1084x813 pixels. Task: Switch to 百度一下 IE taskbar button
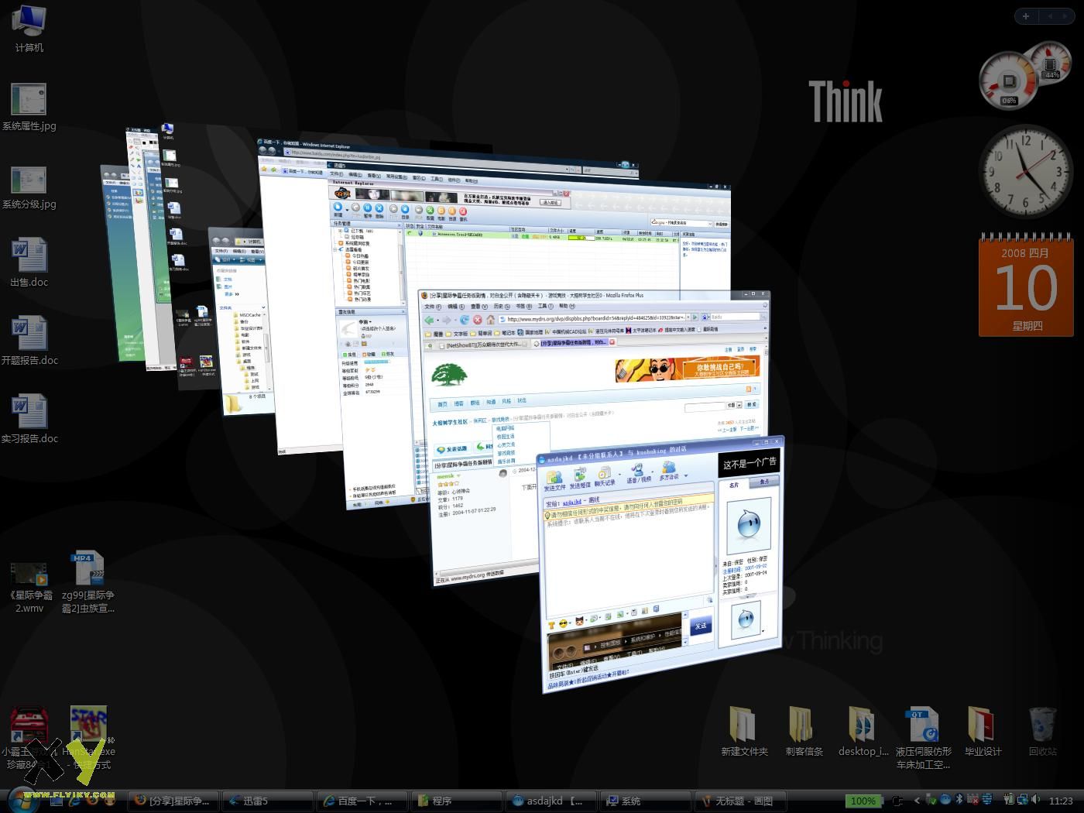(362, 801)
